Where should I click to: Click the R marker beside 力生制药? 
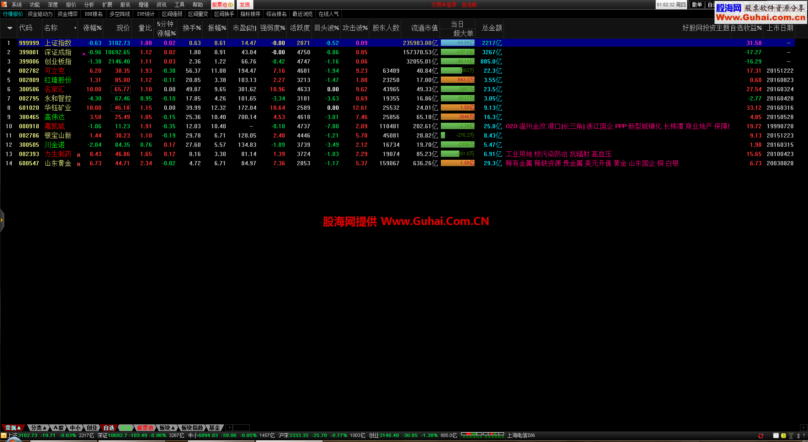point(79,155)
